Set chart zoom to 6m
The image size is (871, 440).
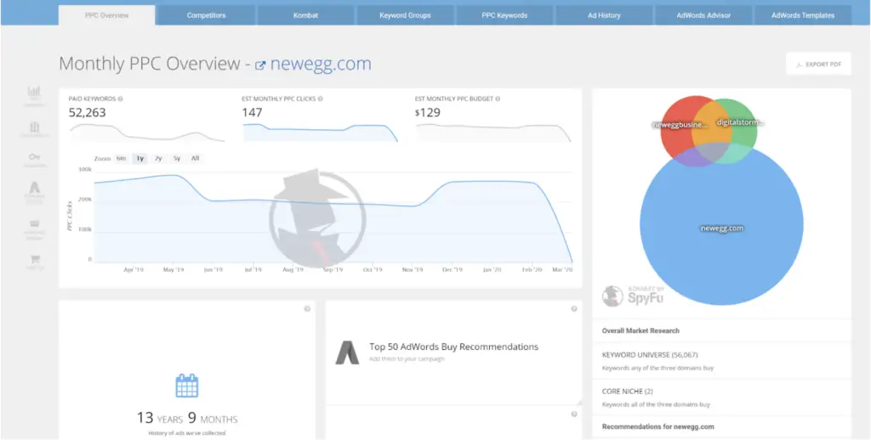click(x=121, y=158)
